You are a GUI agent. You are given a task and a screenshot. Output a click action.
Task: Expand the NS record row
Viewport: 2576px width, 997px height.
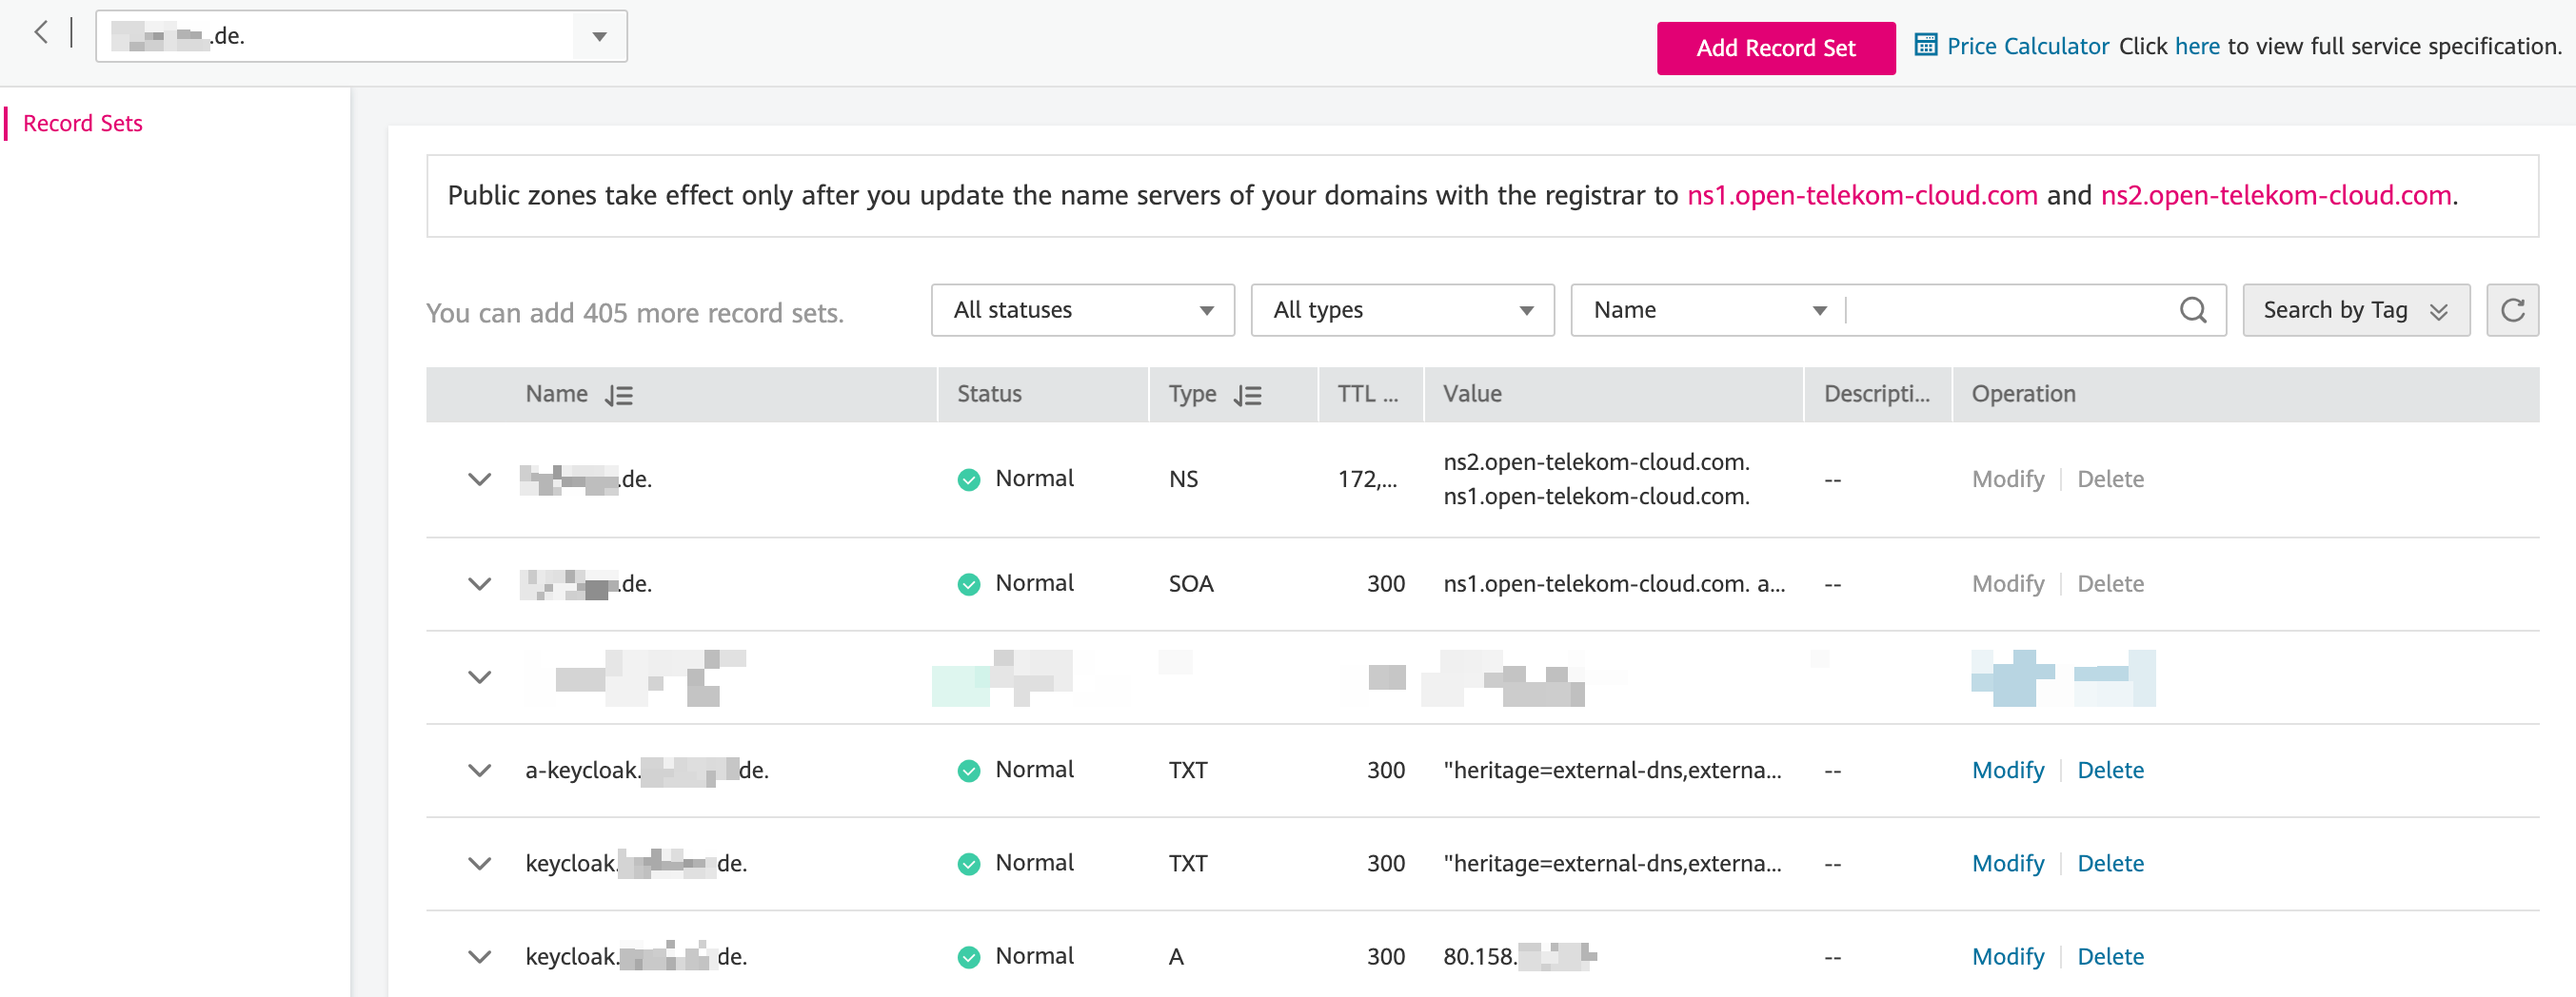(x=480, y=479)
